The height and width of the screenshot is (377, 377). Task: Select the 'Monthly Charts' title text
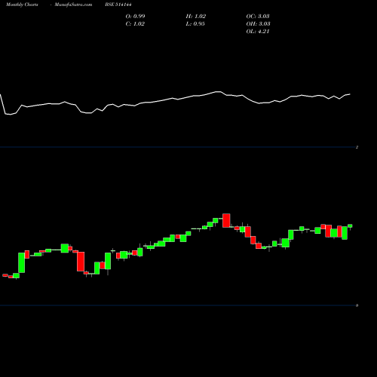point(22,5)
